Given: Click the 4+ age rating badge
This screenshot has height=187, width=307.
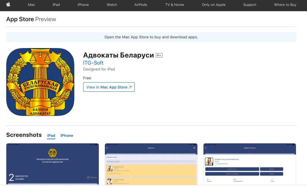Looking at the screenshot, I should tap(159, 55).
